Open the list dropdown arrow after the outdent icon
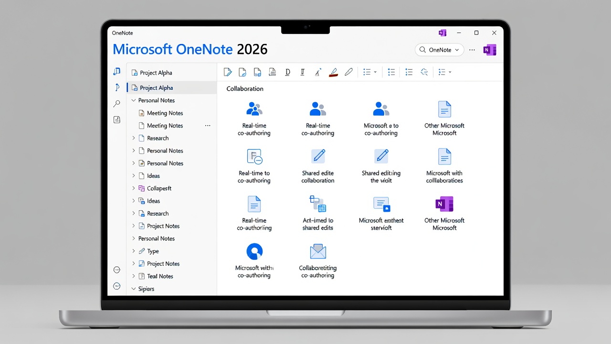 (450, 72)
